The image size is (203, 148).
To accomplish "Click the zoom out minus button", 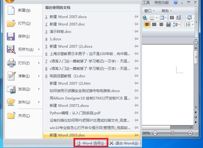I will tap(155, 133).
